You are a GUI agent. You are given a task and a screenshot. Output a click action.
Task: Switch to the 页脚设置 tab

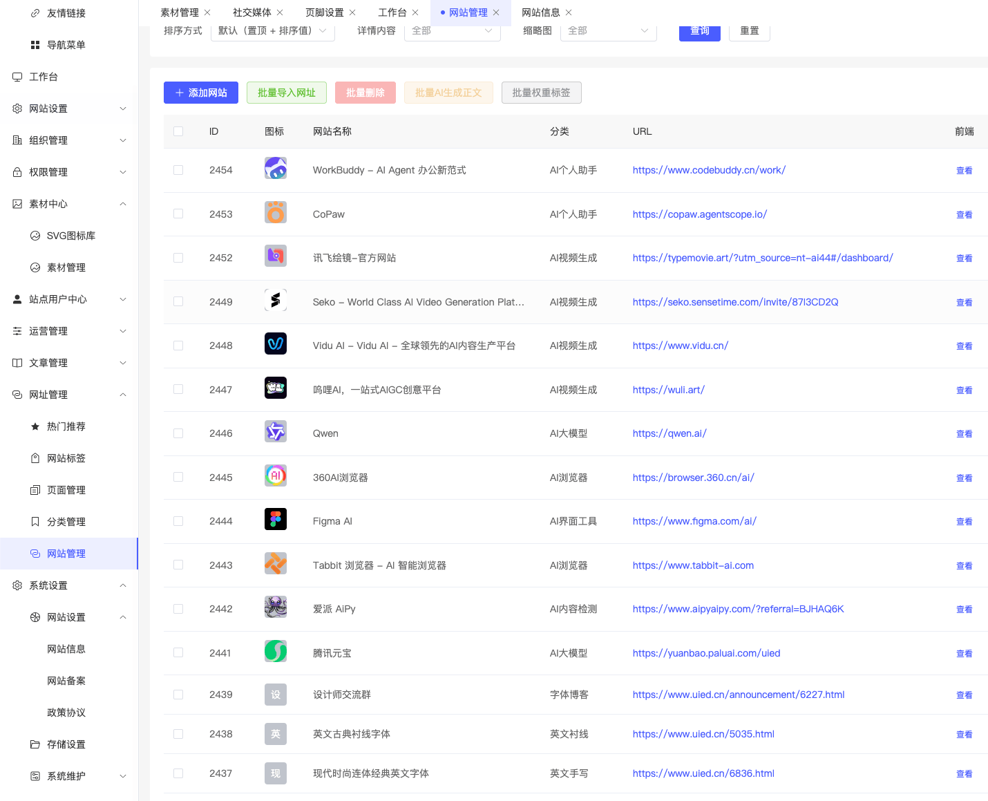[x=325, y=12]
